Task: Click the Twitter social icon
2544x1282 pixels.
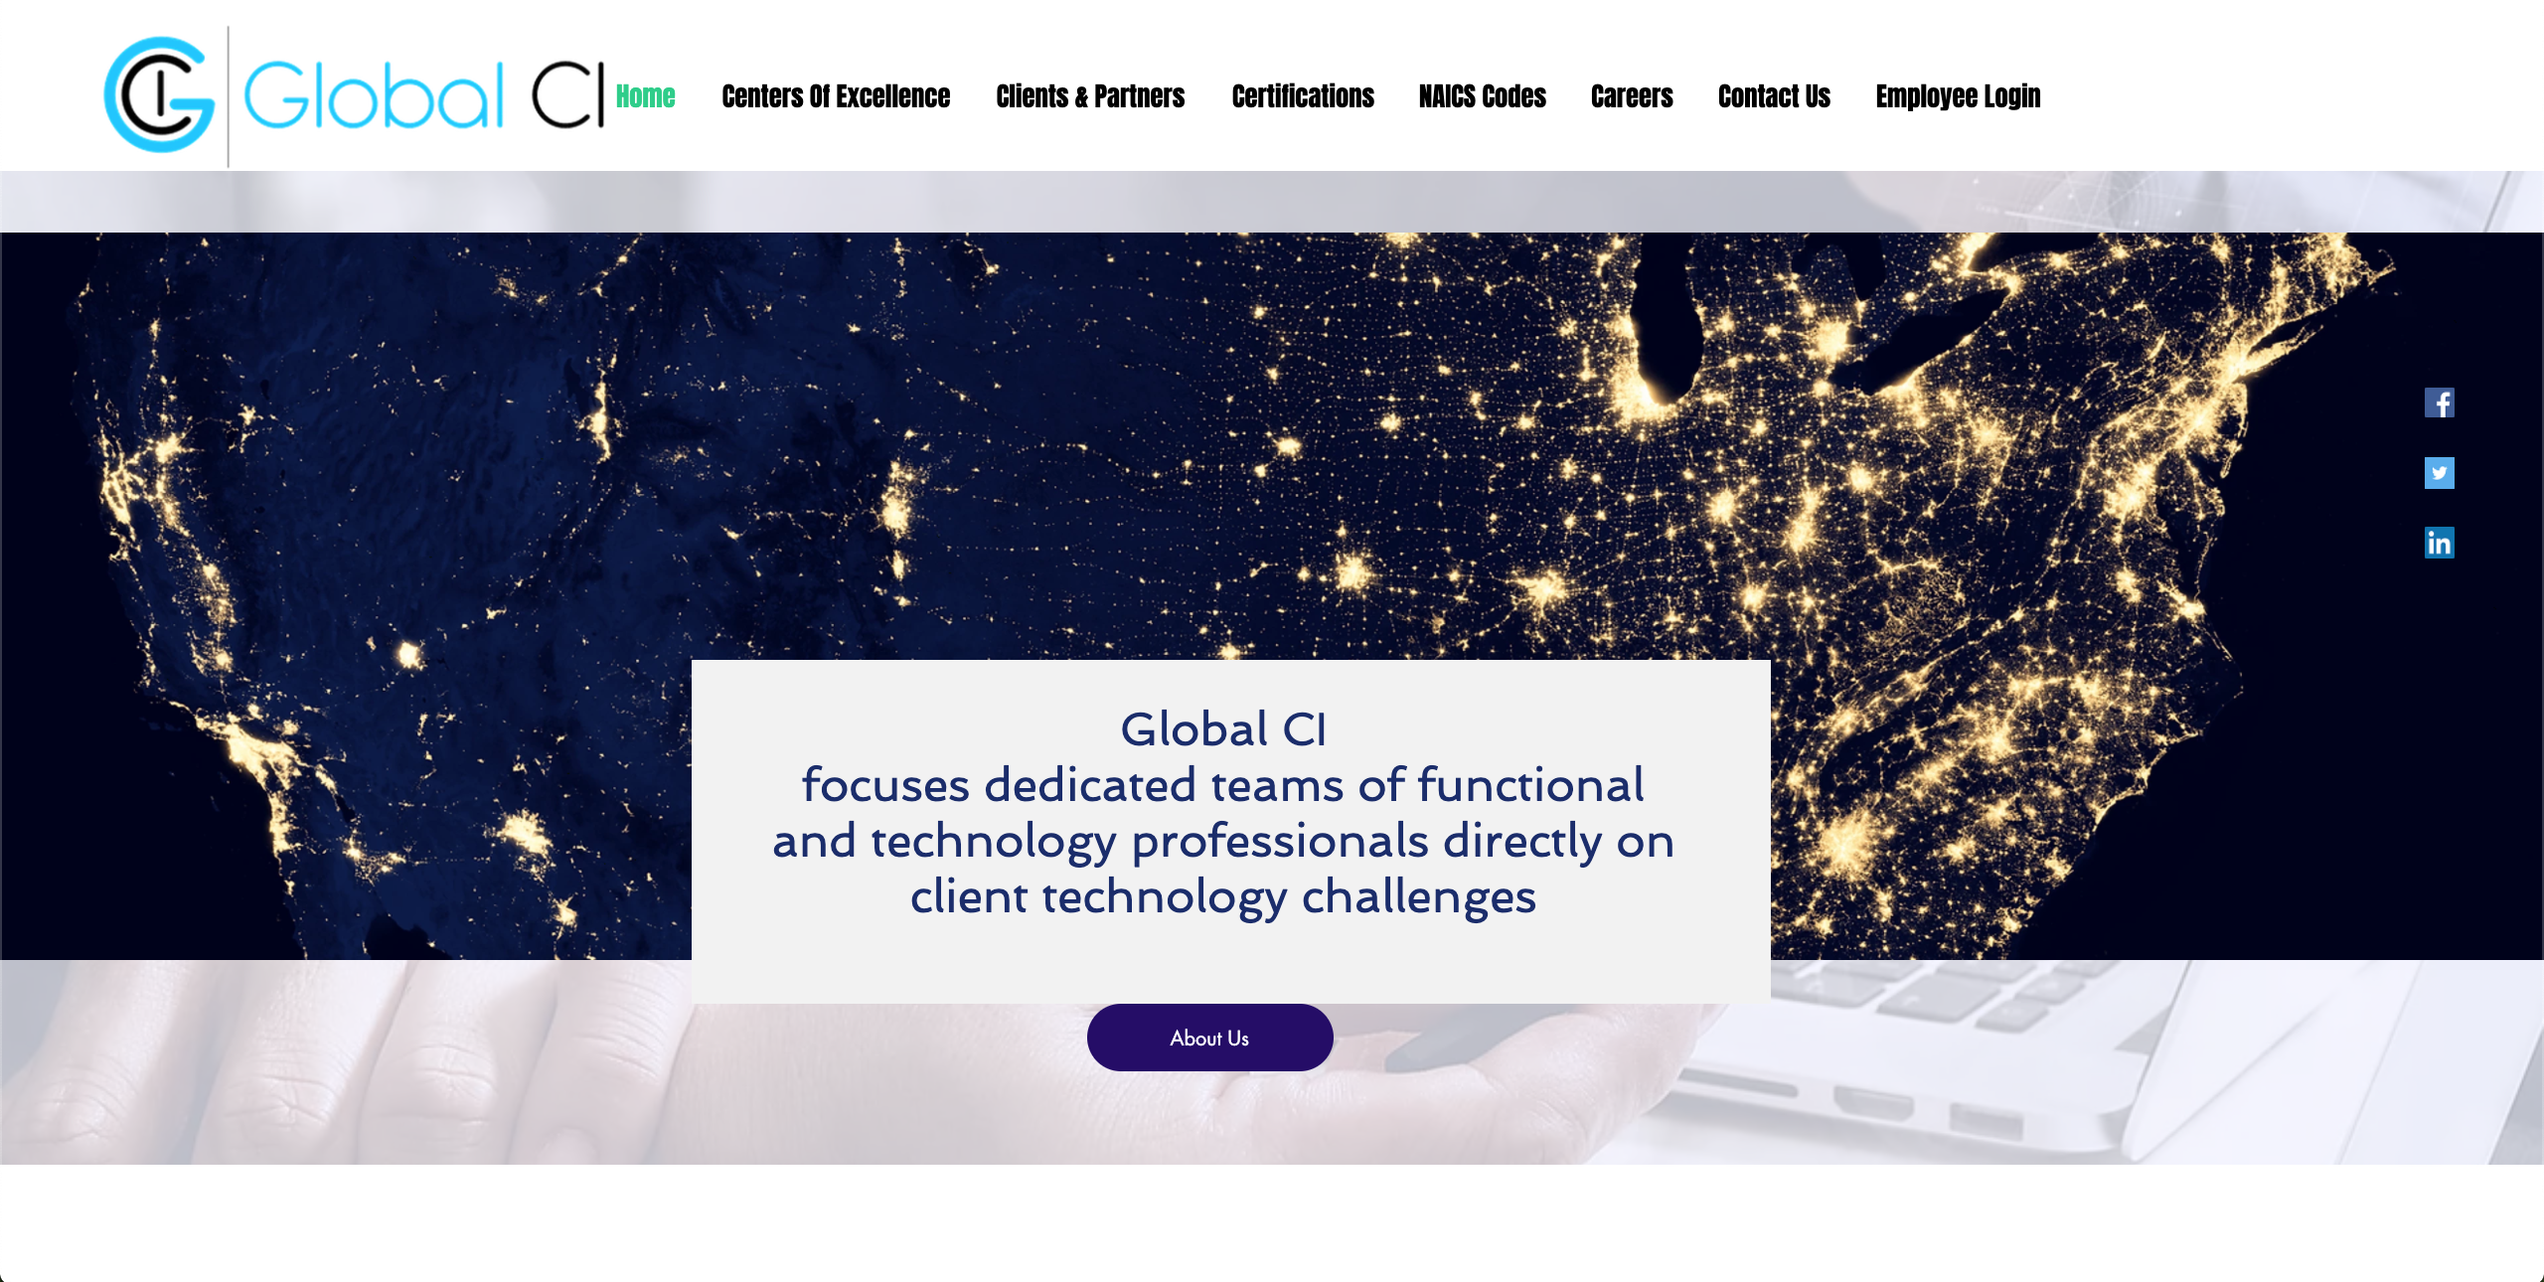Action: pyautogui.click(x=2440, y=473)
